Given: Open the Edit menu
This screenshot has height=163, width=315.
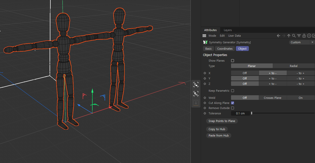Looking at the screenshot, I should coord(222,36).
